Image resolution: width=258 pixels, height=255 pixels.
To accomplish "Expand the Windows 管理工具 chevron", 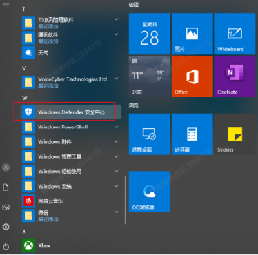I will pyautogui.click(x=116, y=156).
